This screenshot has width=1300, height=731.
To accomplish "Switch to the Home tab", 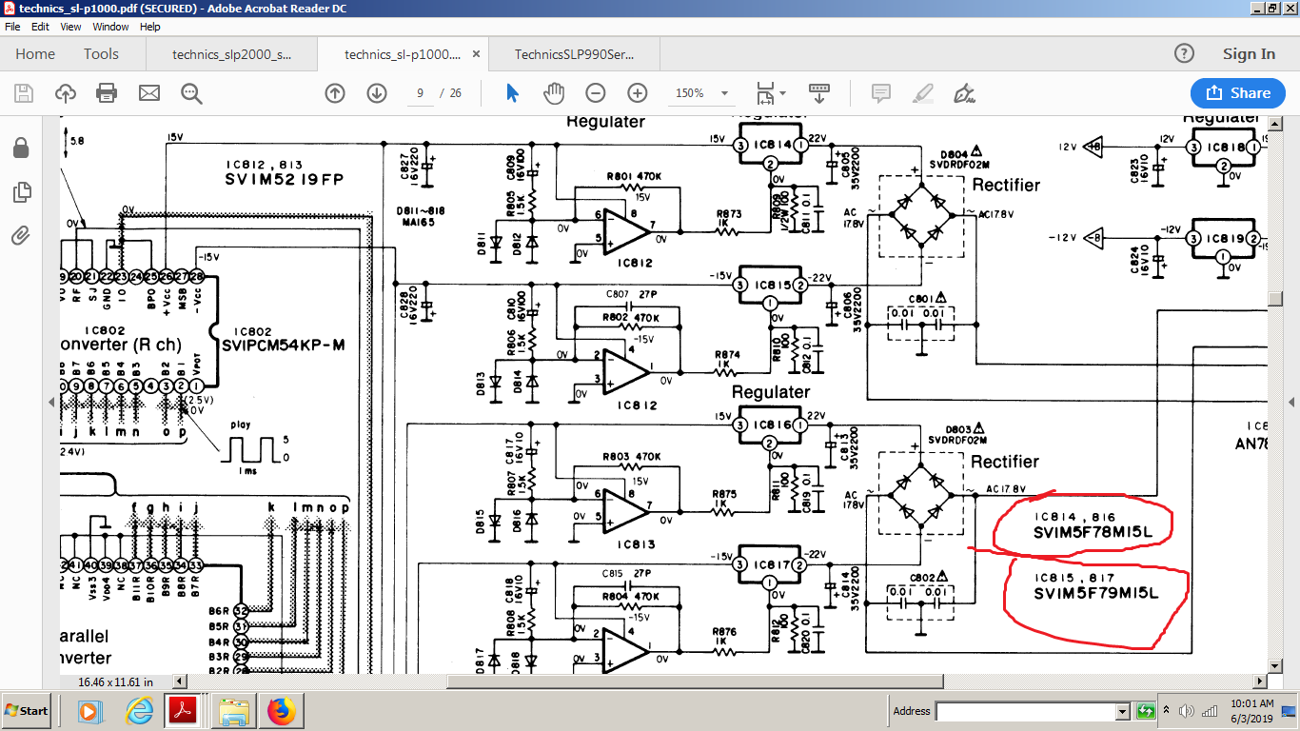I will [35, 54].
